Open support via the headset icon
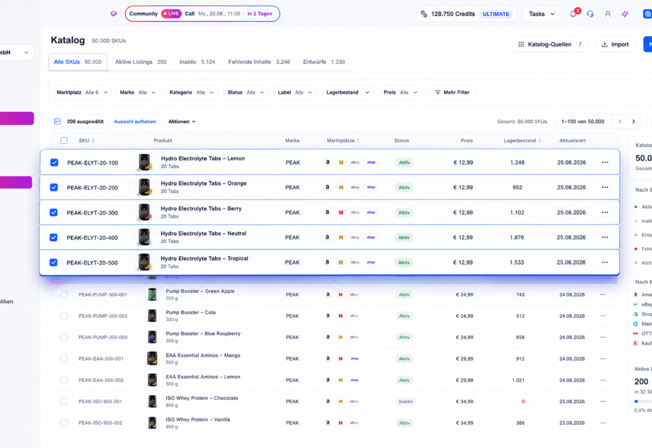652x448 pixels. point(590,14)
